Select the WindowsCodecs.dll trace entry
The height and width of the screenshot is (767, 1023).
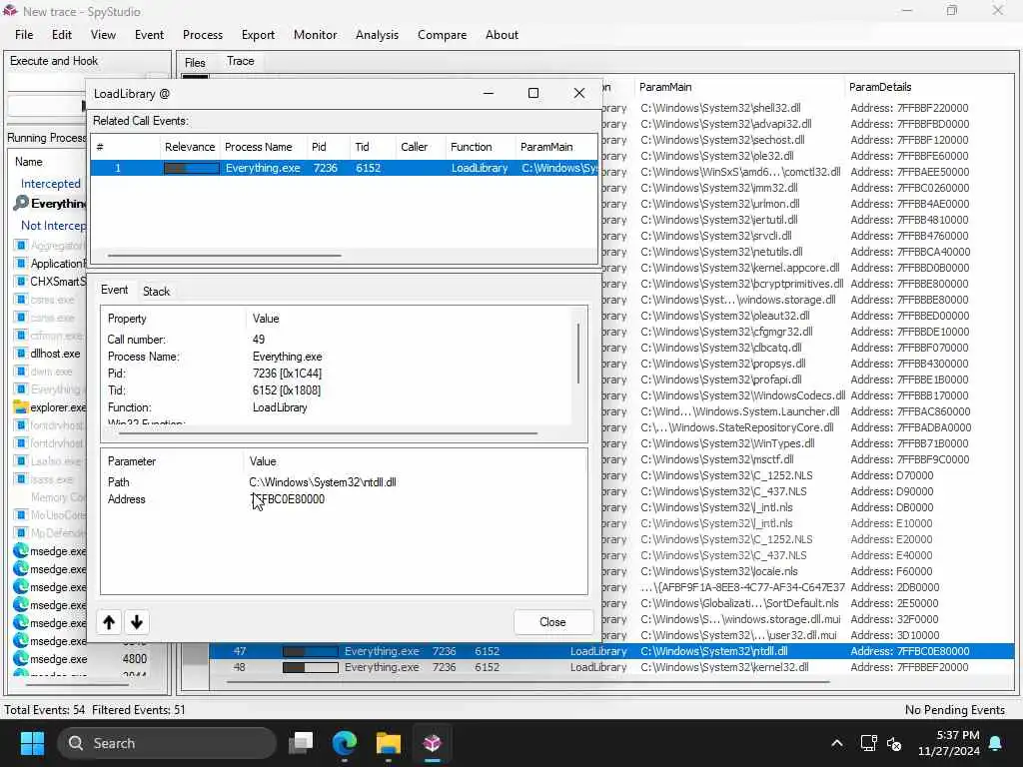(742, 395)
